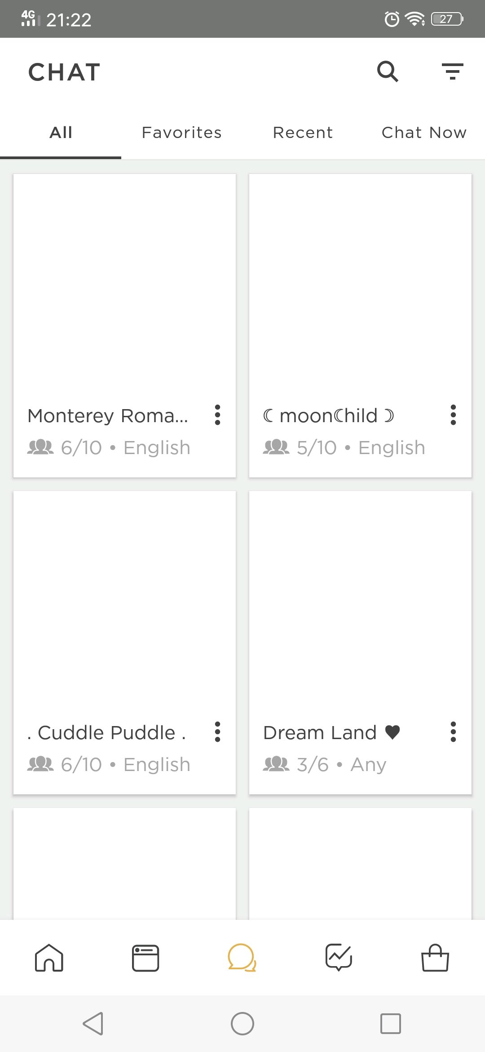Switch to the Recent tab

[x=303, y=133]
